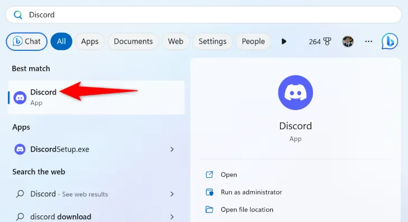Screen dimensions: 408x222
Task: Click the Discord search input field
Action: 203,15
